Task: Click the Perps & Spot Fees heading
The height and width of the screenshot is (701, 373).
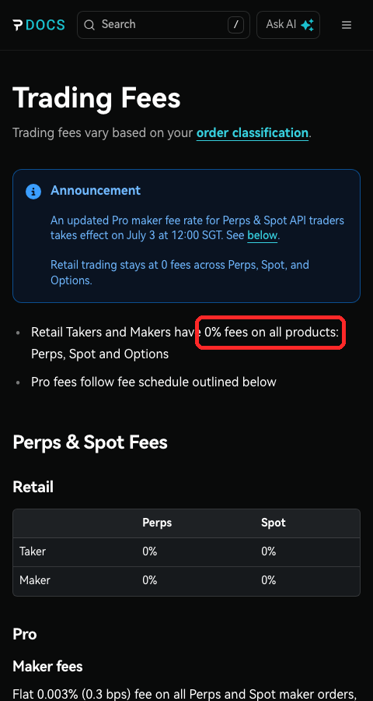Action: pos(90,442)
